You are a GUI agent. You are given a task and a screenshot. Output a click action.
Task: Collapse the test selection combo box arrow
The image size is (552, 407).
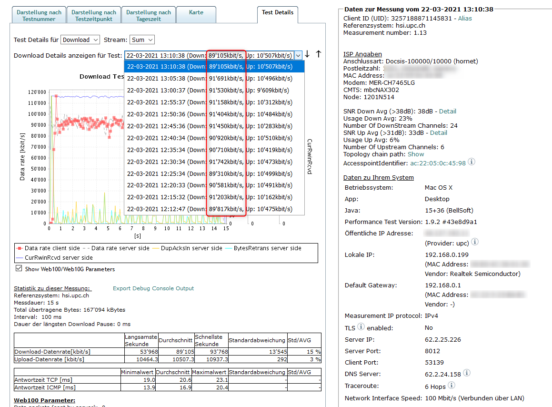point(298,55)
